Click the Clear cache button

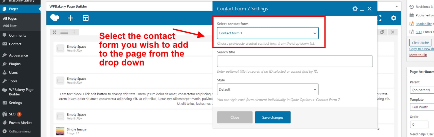click(x=420, y=43)
